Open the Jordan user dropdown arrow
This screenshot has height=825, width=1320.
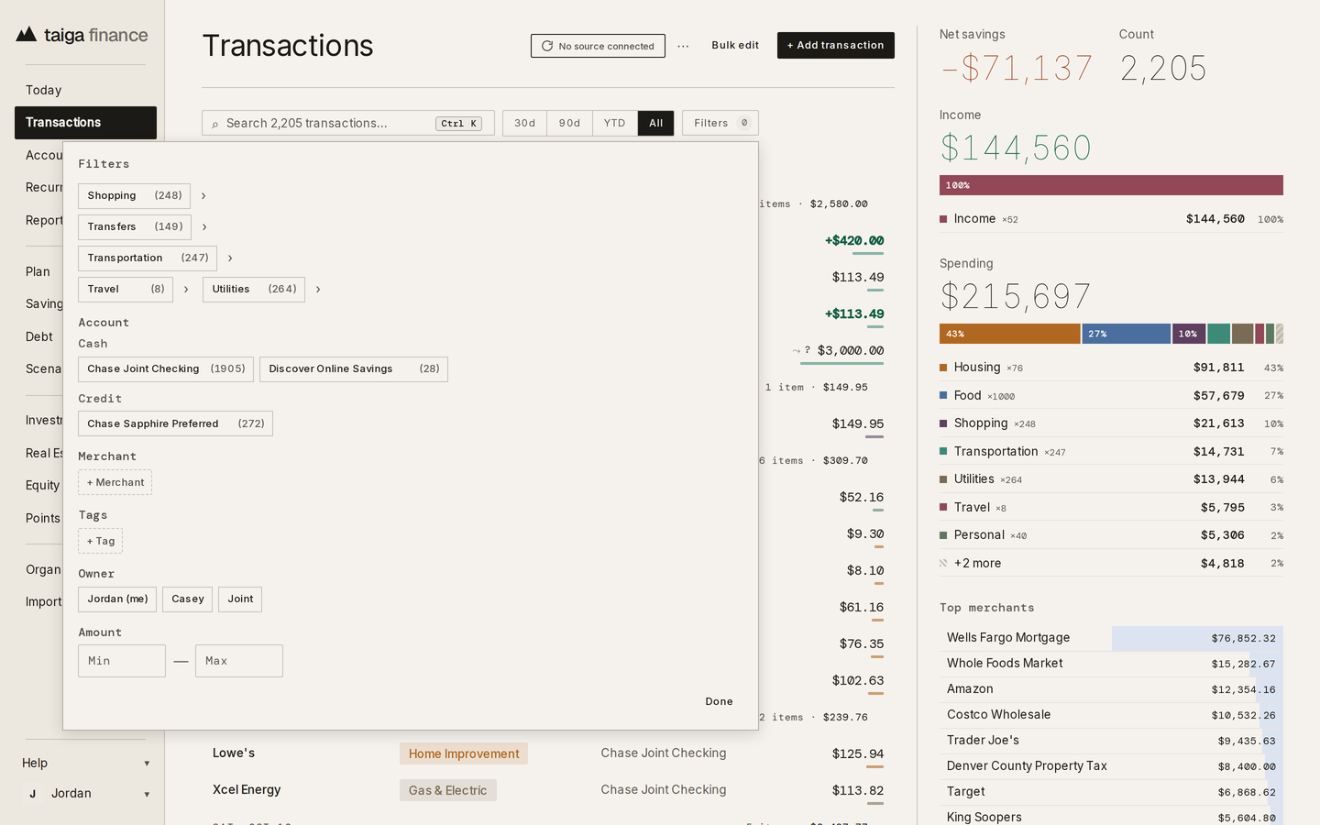[x=147, y=795]
